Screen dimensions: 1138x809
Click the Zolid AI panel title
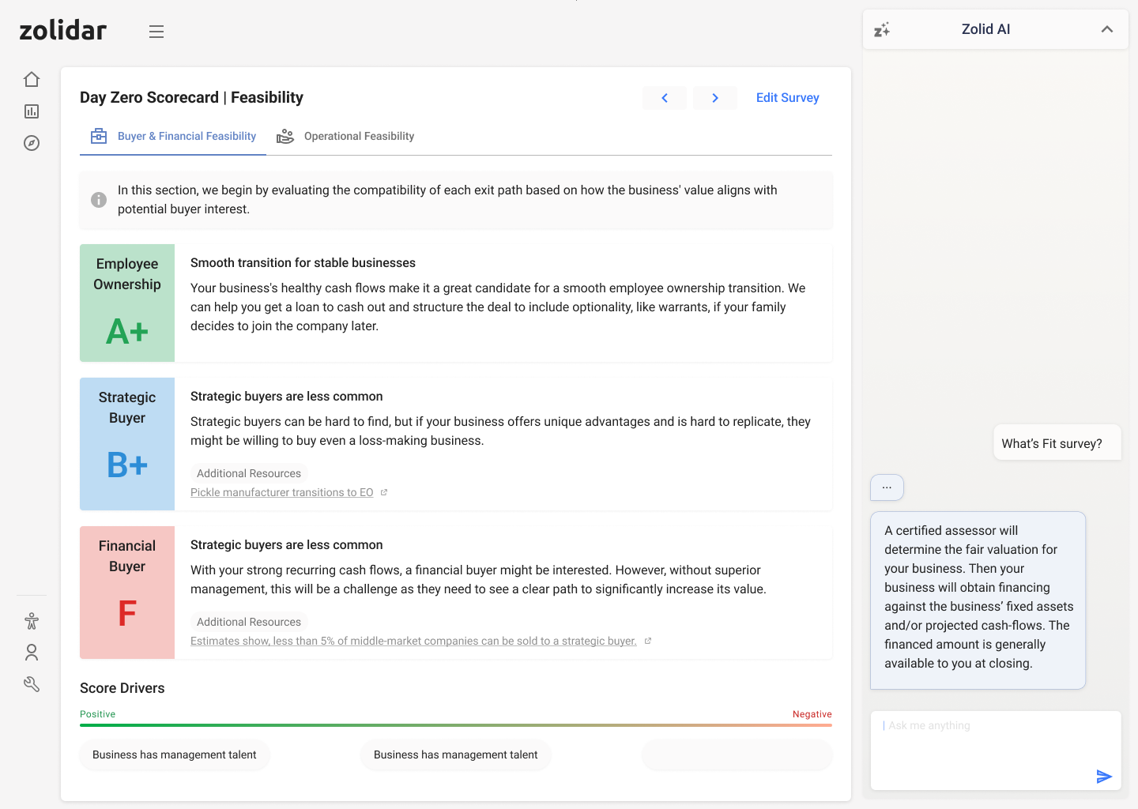[985, 29]
